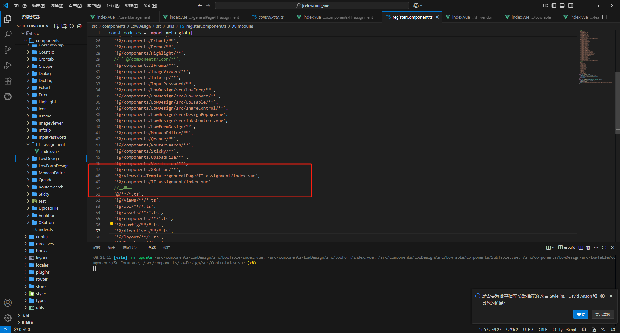Open the 文件(F) menu
Image resolution: width=620 pixels, height=333 pixels.
[x=20, y=5]
